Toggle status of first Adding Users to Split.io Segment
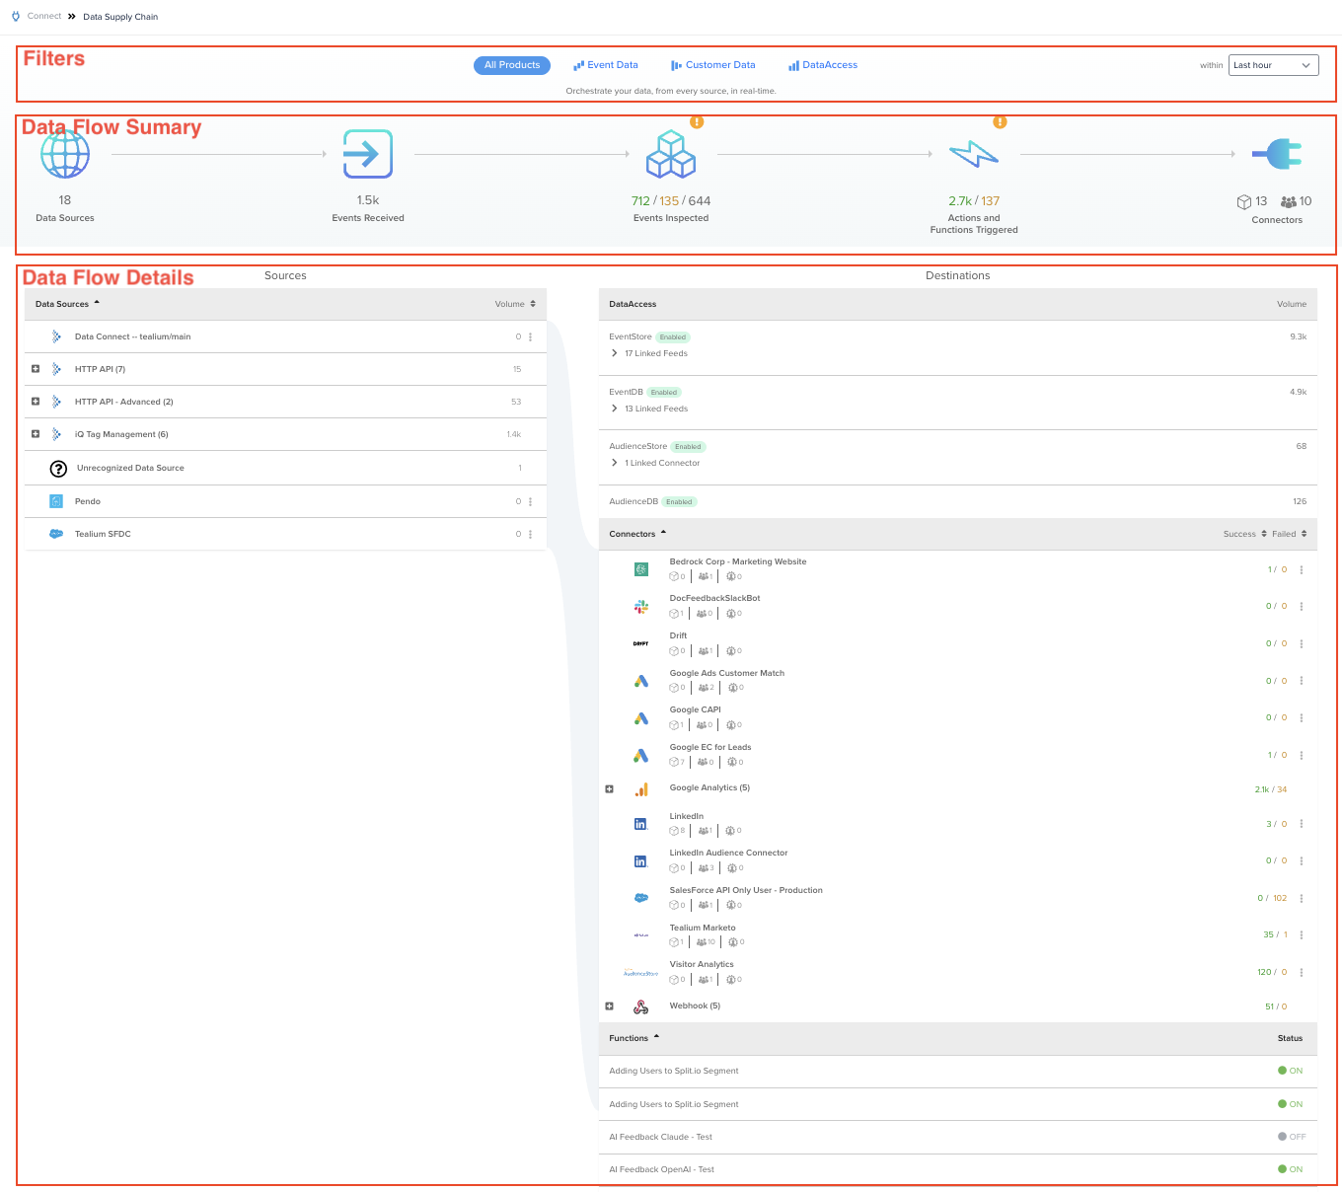Viewport: 1342px width, 1192px height. 1291,1071
